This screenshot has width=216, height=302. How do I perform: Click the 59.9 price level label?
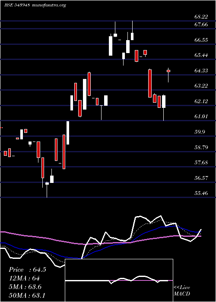pyautogui.click(x=200, y=132)
